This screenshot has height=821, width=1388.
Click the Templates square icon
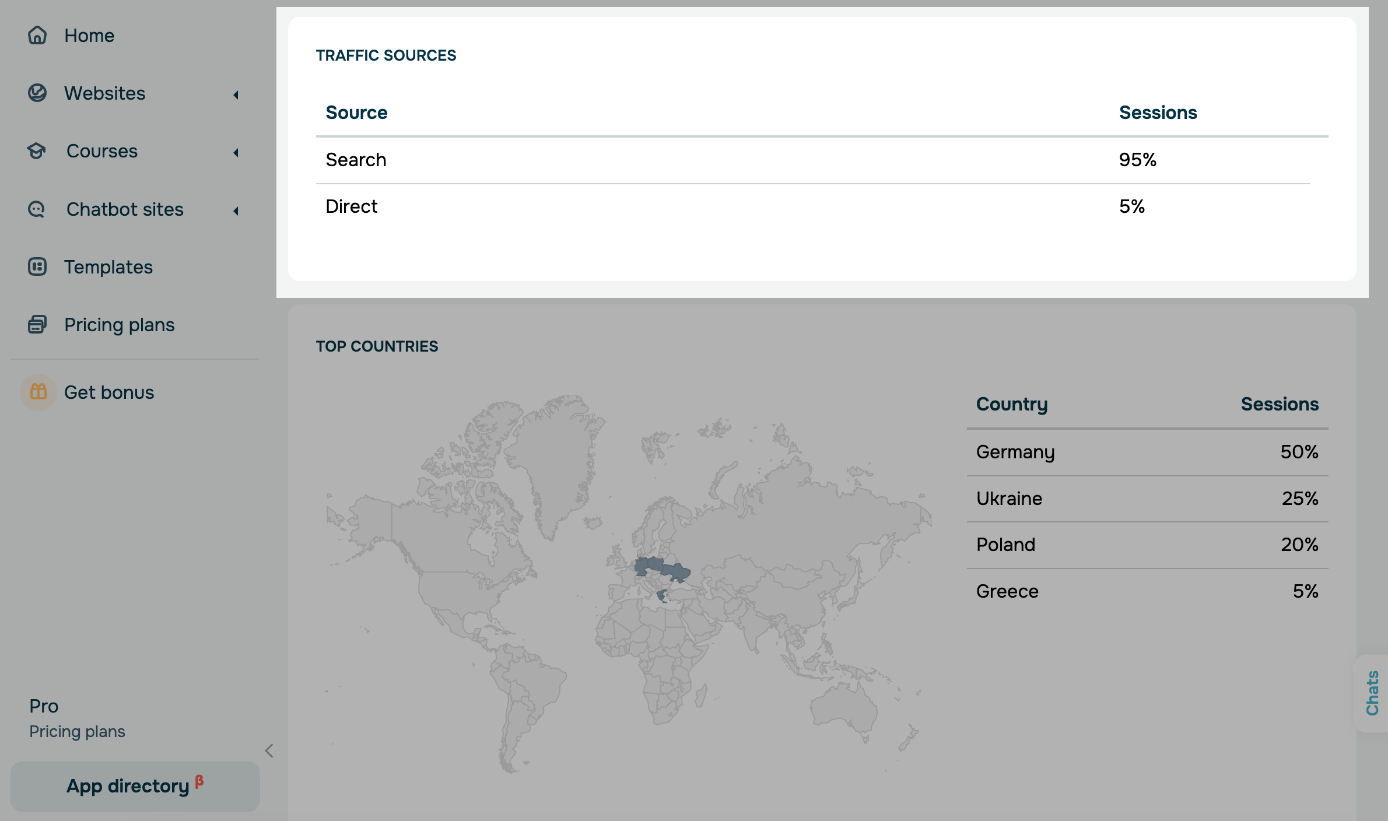tap(37, 267)
